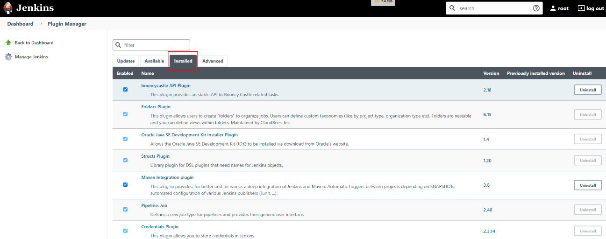The height and width of the screenshot is (239, 606).
Task: Focus the Jenkins header search box
Action: (494, 8)
